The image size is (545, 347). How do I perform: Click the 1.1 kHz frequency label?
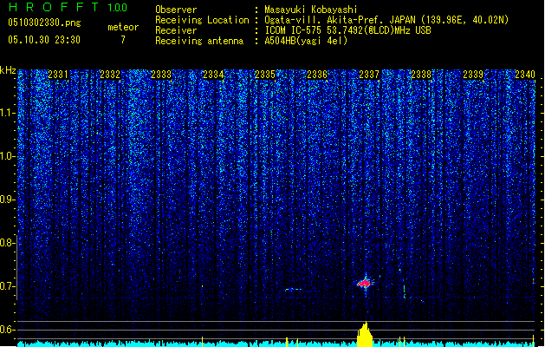8,113
